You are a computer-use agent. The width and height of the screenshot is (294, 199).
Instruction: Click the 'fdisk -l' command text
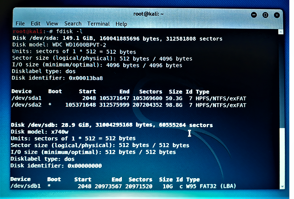click(x=69, y=31)
